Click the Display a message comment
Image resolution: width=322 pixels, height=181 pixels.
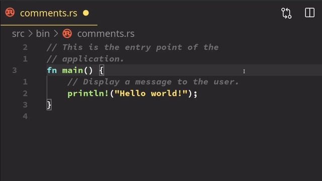click(153, 82)
